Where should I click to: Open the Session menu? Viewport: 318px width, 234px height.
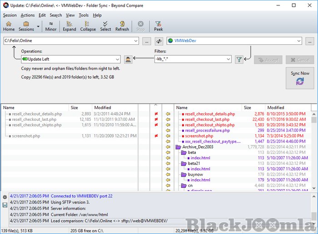(x=10, y=15)
